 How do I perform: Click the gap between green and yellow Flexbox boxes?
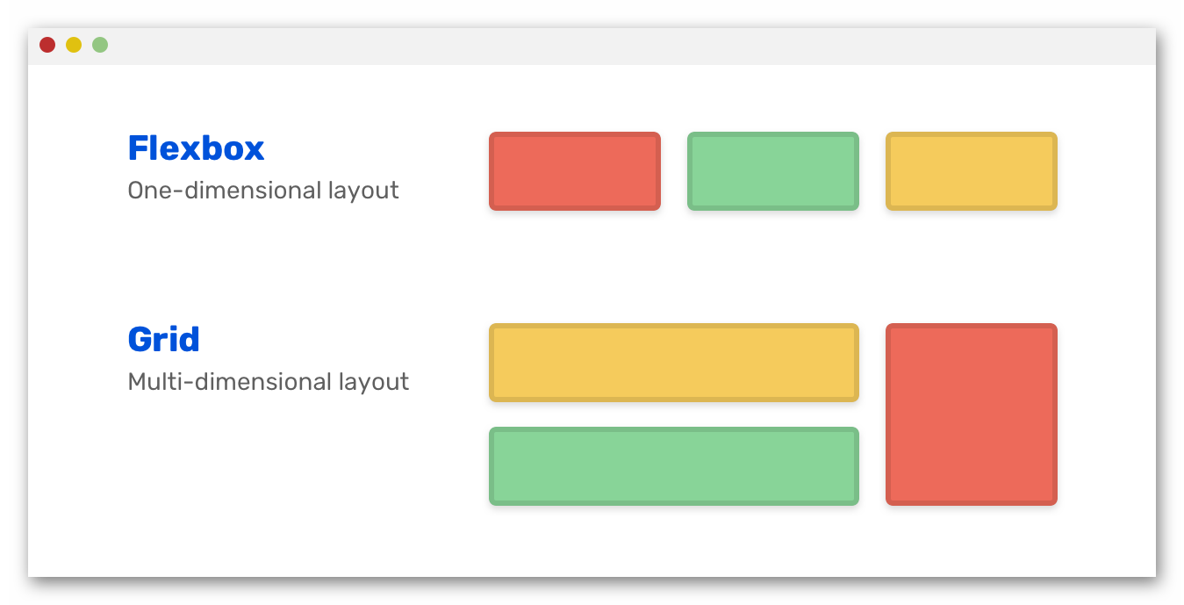[872, 171]
